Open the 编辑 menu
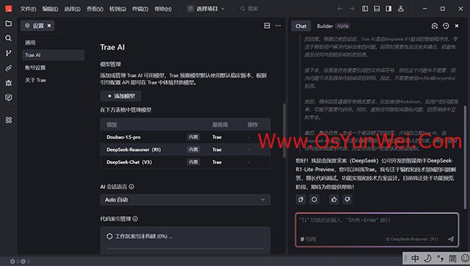Image resolution: width=470 pixels, height=266 pixels. [x=50, y=9]
